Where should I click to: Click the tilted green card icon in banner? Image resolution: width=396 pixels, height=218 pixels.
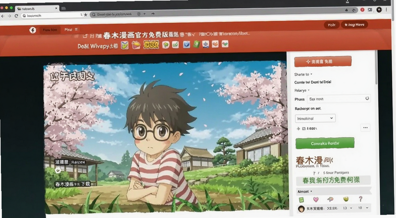196,44
